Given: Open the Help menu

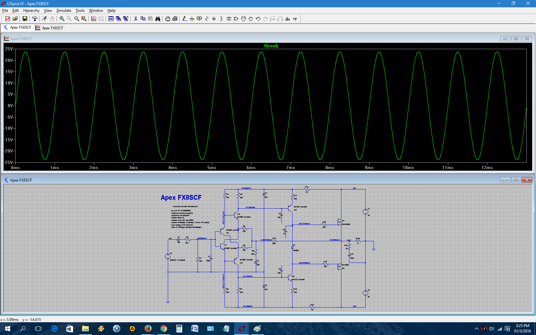Looking at the screenshot, I should click(111, 11).
